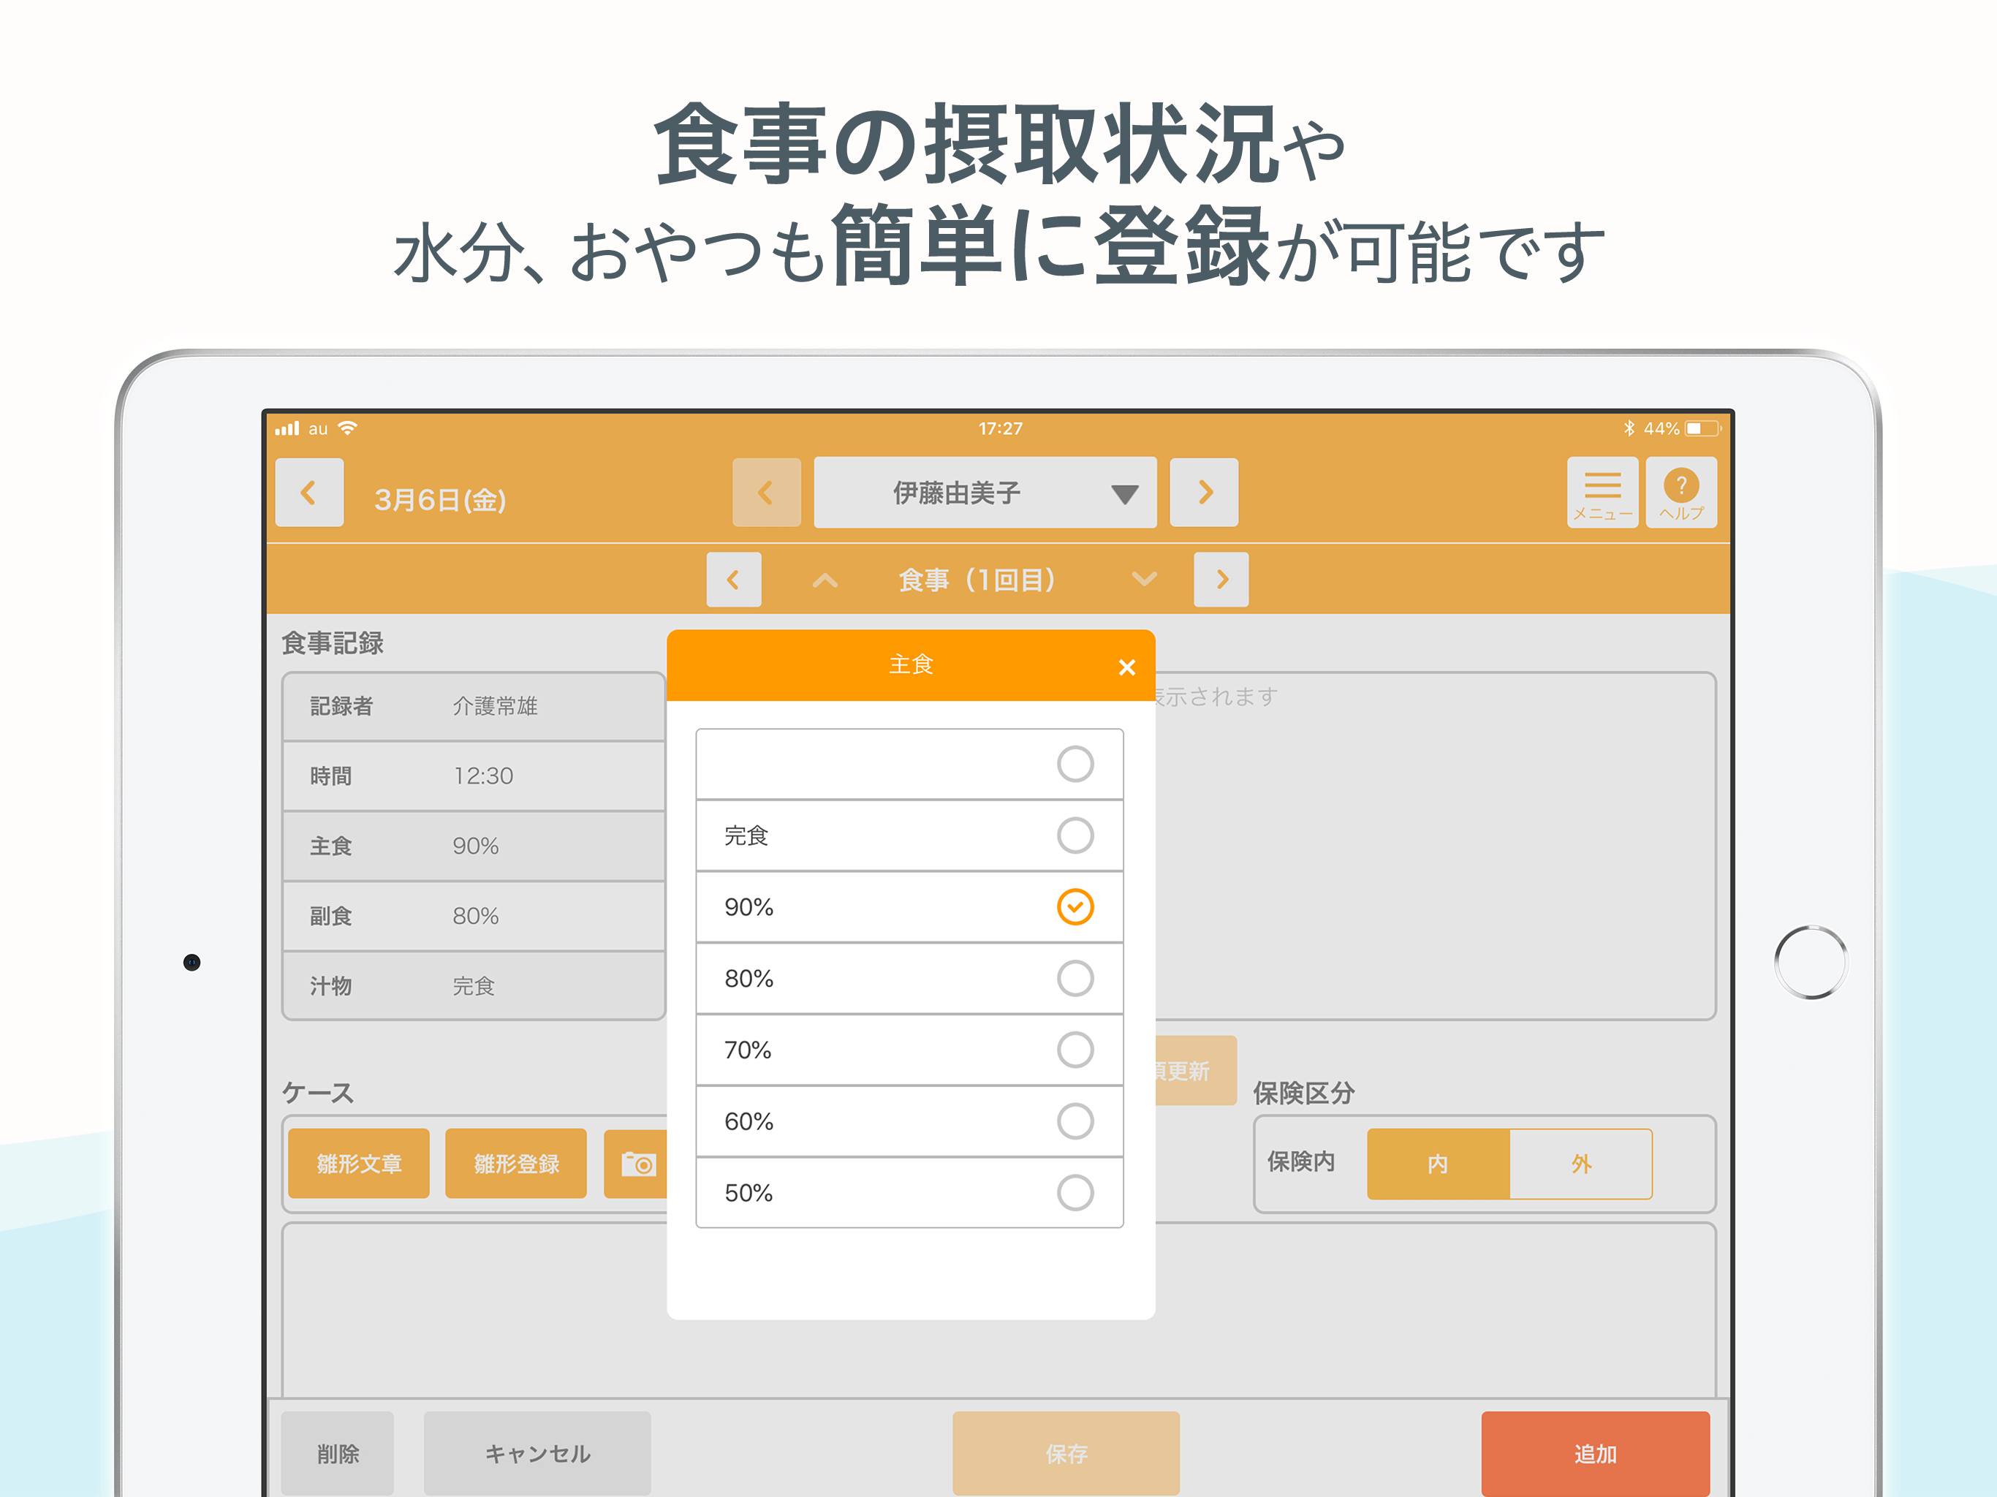Screen dimensions: 1997x1497
Task: Select the 70% radio option
Action: 1075,1050
